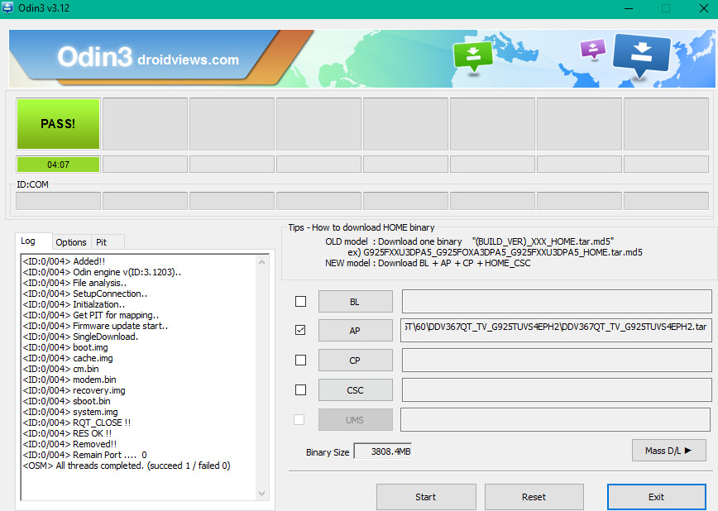Click the AP file button
The height and width of the screenshot is (511, 718).
point(356,331)
